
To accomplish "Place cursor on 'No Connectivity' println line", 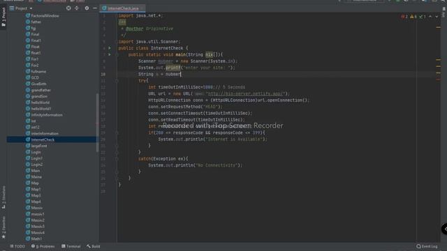I will tap(195, 165).
